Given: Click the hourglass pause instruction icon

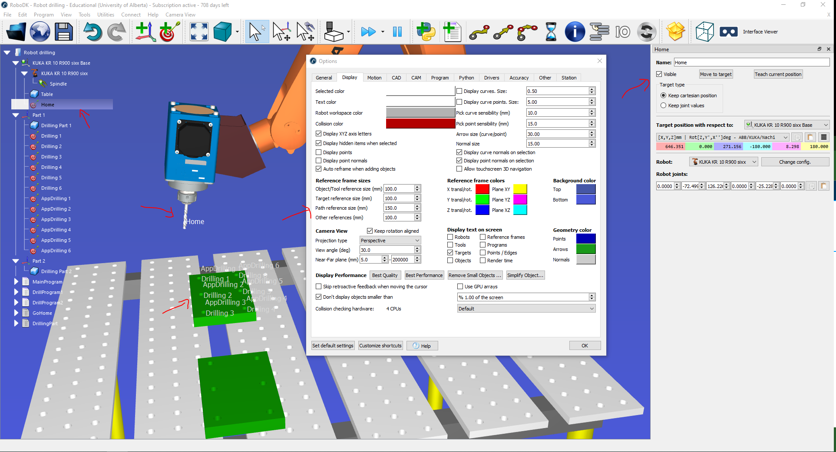Looking at the screenshot, I should (x=551, y=32).
